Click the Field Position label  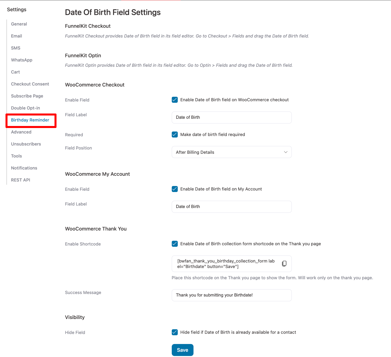point(78,148)
